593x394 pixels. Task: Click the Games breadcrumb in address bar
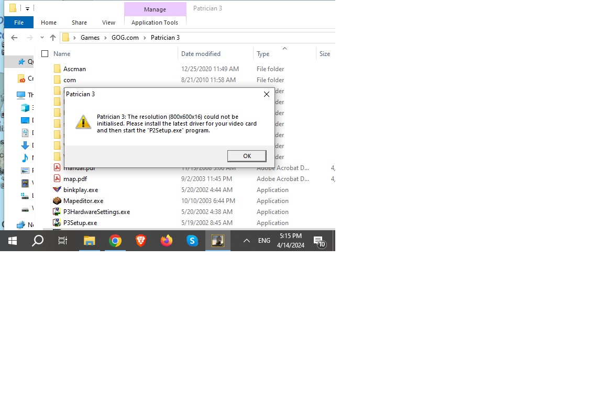(x=90, y=38)
